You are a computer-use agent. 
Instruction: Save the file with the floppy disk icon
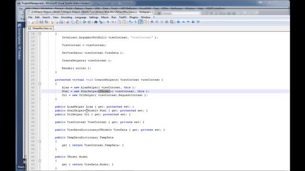[41, 22]
